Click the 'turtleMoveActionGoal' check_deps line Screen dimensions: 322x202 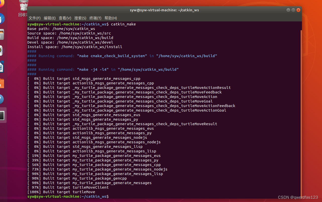coord(127,110)
